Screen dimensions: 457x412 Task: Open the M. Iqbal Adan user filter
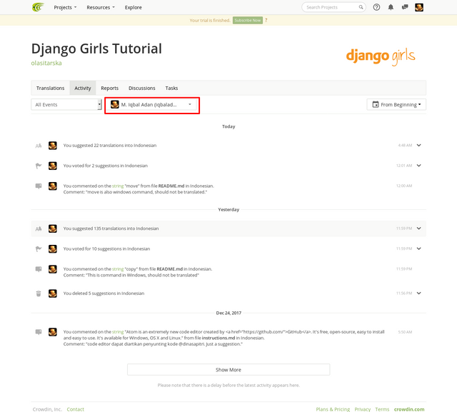tap(151, 104)
